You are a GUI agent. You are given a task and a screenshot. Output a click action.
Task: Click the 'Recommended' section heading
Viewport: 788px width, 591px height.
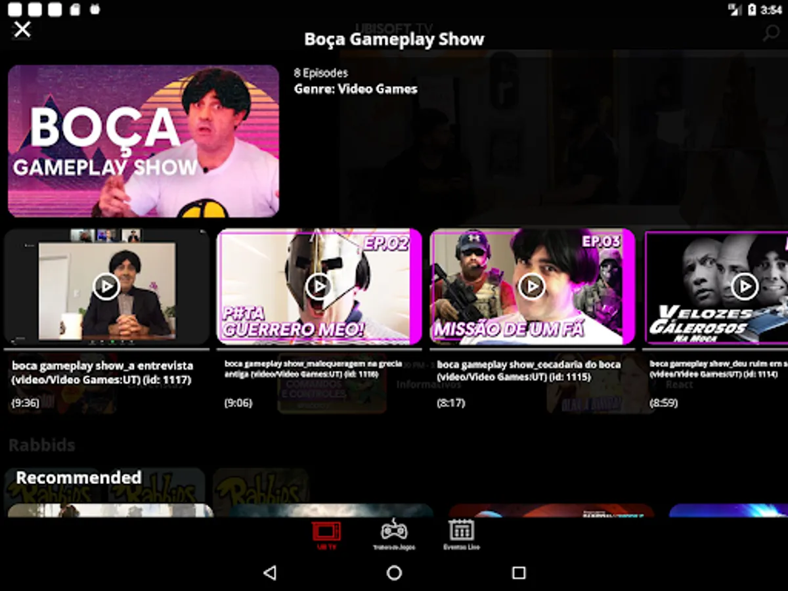(79, 477)
